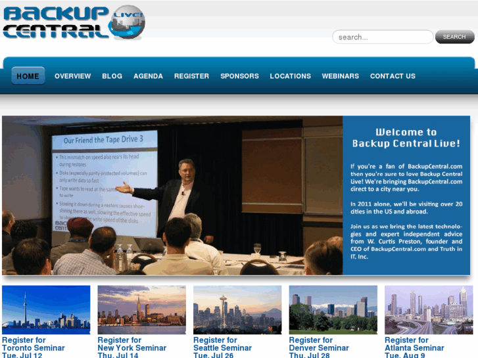Open the CONTACT US menu item

(393, 76)
